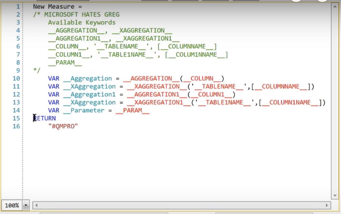Click inside the horizontal scrollbar track
Image resolution: width=341 pixels, height=214 pixels.
pos(181,205)
